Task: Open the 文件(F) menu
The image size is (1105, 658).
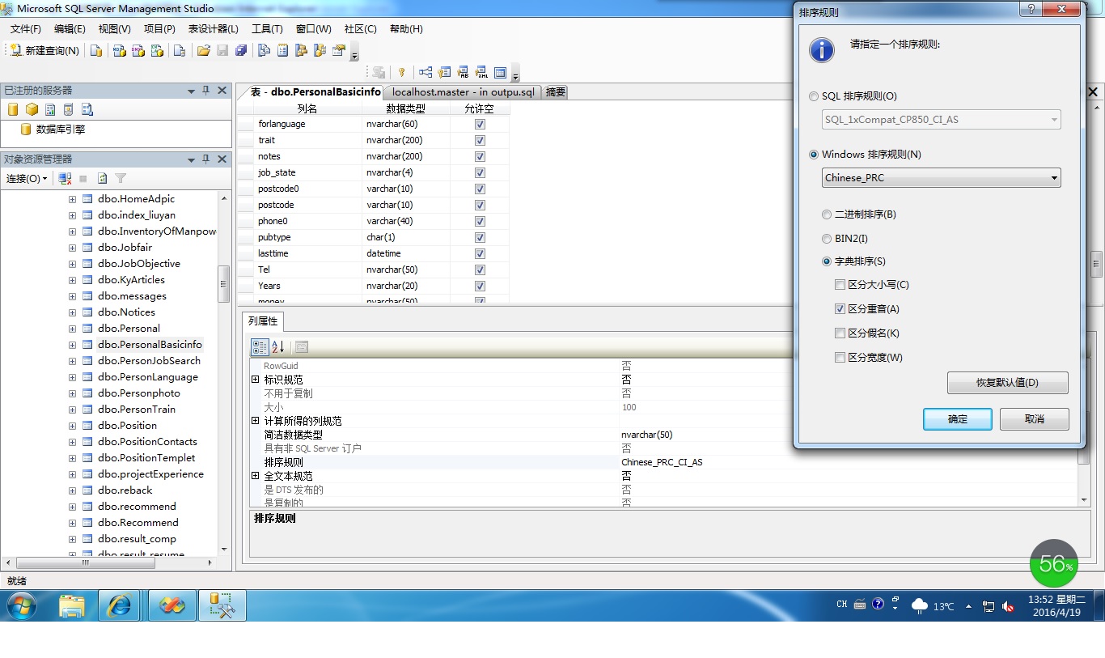Action: click(26, 29)
